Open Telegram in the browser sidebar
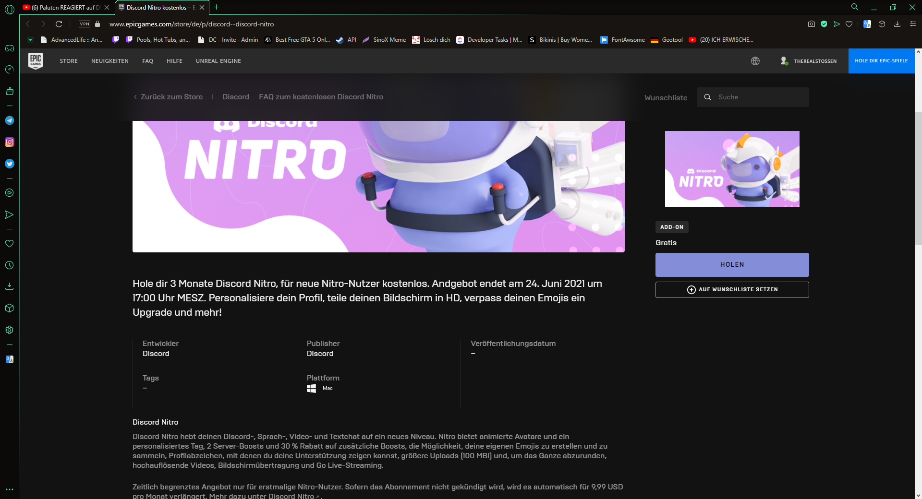922x499 pixels. coord(9,120)
